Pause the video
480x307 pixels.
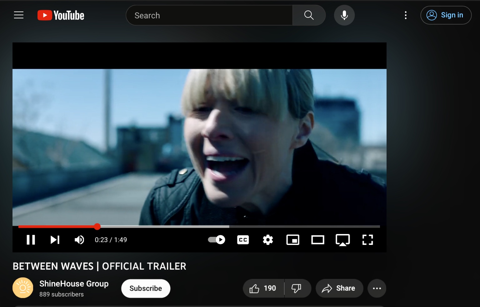tap(31, 240)
